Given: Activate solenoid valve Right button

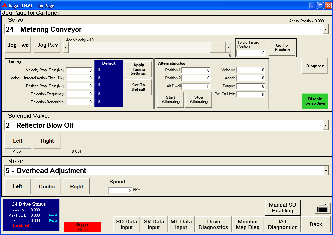Looking at the screenshot, I should [47, 141].
